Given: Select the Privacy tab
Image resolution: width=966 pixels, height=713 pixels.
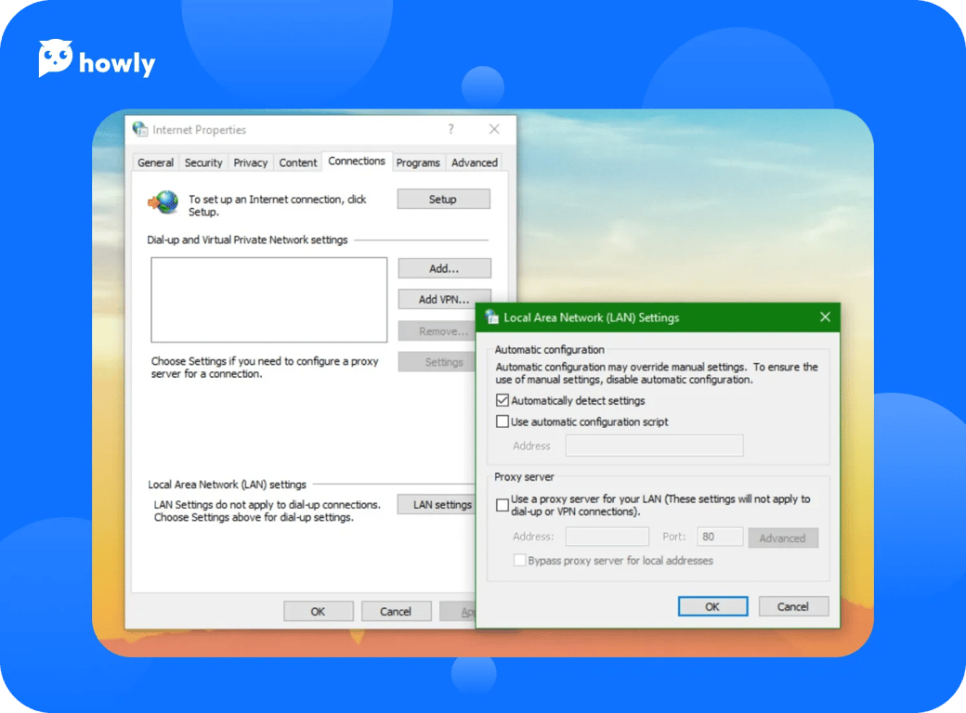Looking at the screenshot, I should (x=251, y=162).
